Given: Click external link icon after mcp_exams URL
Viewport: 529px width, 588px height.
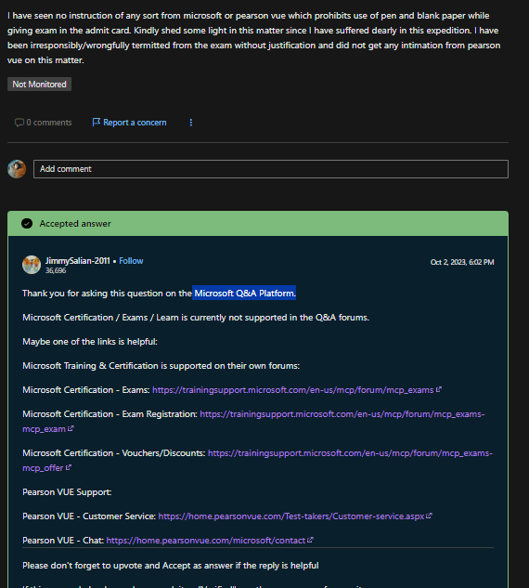Looking at the screenshot, I should [439, 389].
